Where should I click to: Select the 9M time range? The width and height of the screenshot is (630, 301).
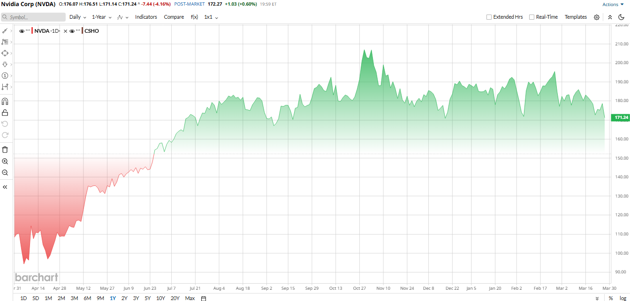(x=100, y=298)
